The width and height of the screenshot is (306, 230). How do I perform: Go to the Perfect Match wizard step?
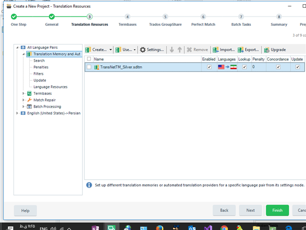tap(203, 17)
